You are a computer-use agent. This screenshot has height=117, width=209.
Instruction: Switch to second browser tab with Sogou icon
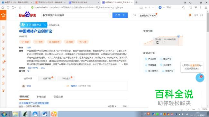point(50,2)
